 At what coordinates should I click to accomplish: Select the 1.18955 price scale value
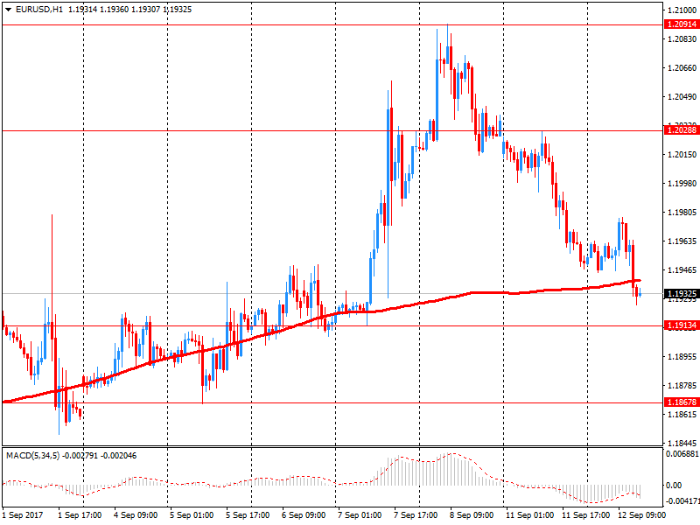(x=682, y=357)
